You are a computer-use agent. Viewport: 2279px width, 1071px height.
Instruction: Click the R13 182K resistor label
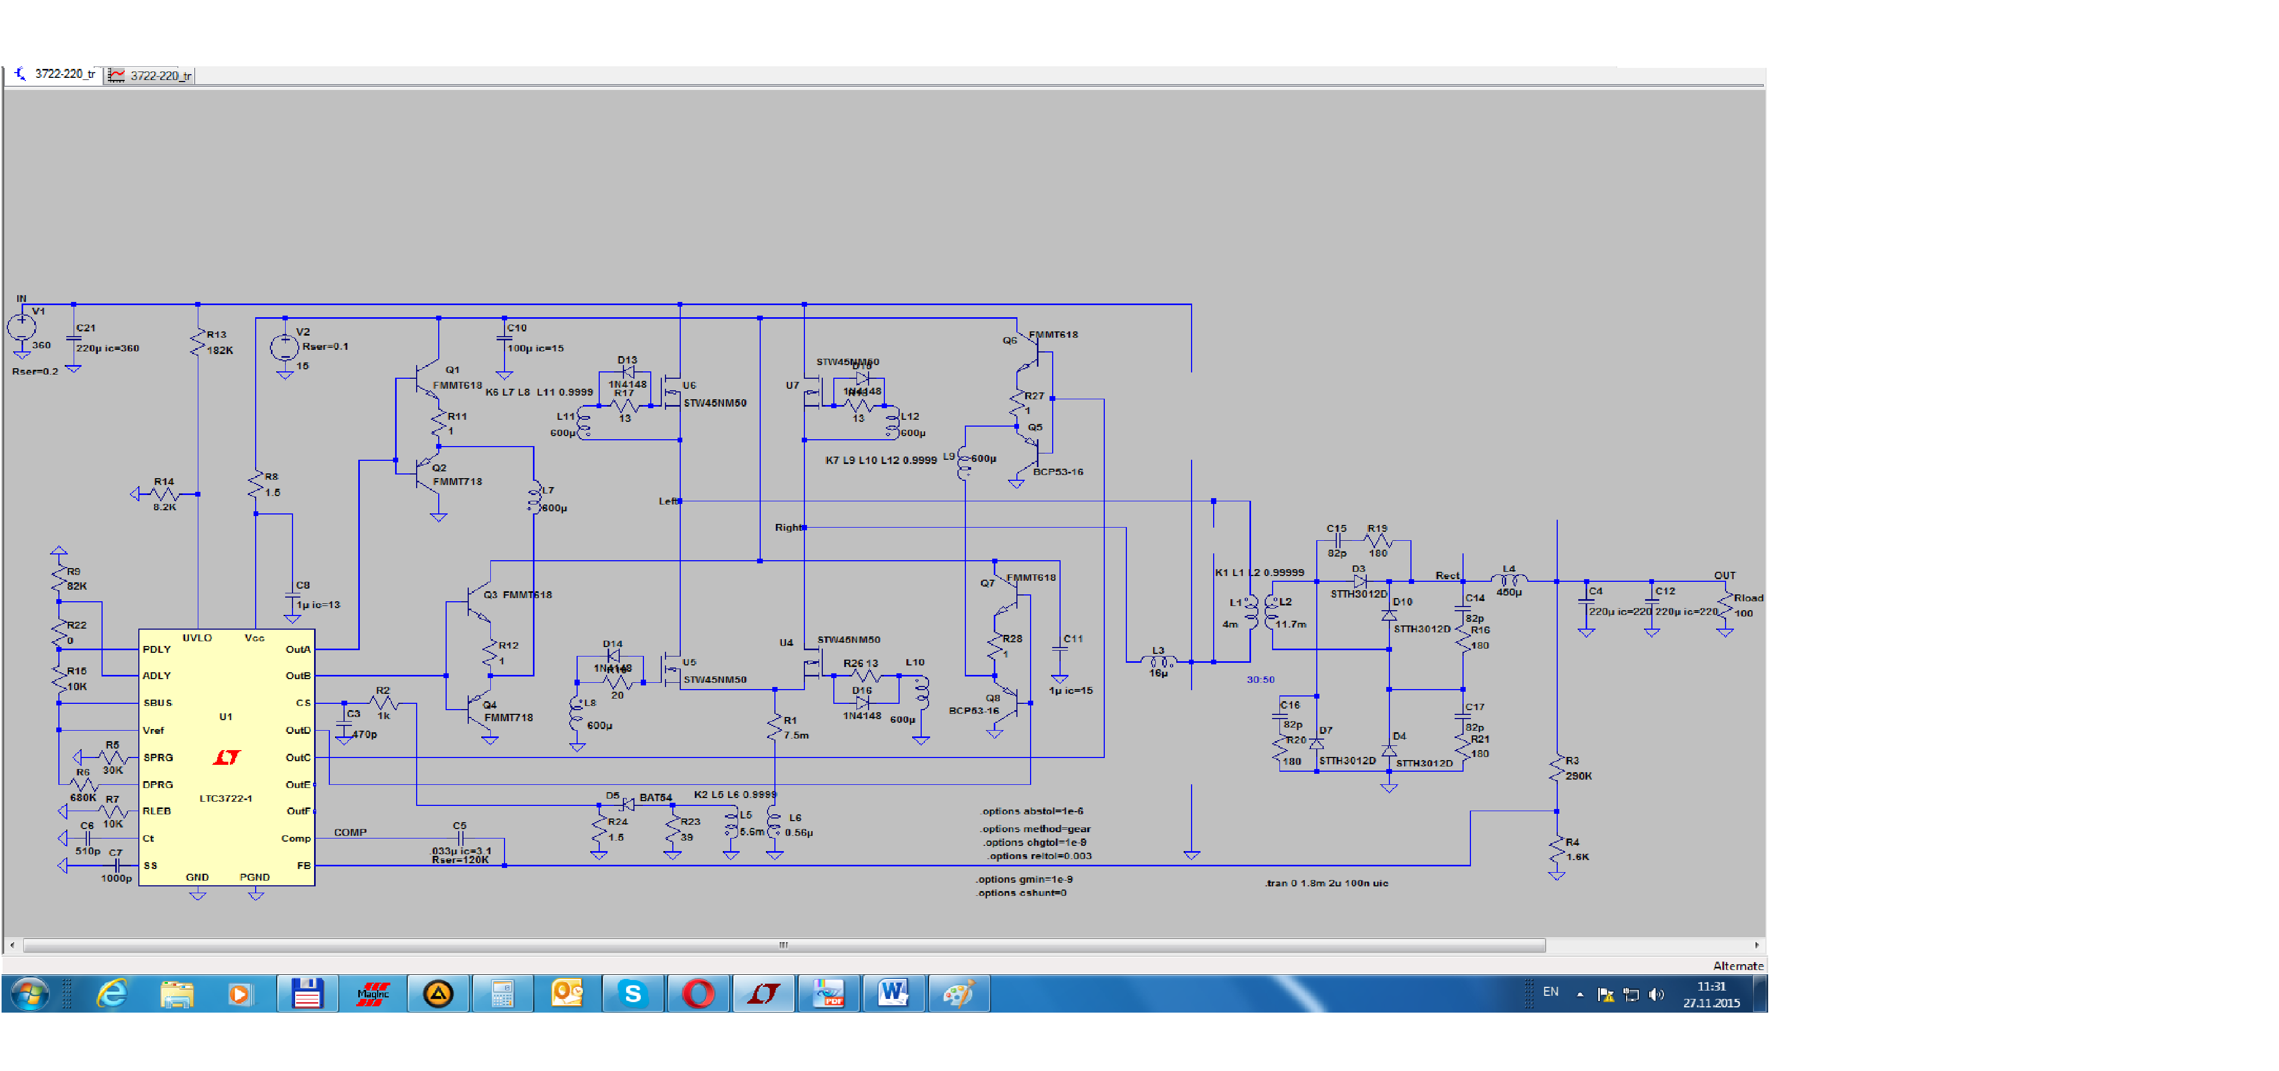(x=219, y=342)
